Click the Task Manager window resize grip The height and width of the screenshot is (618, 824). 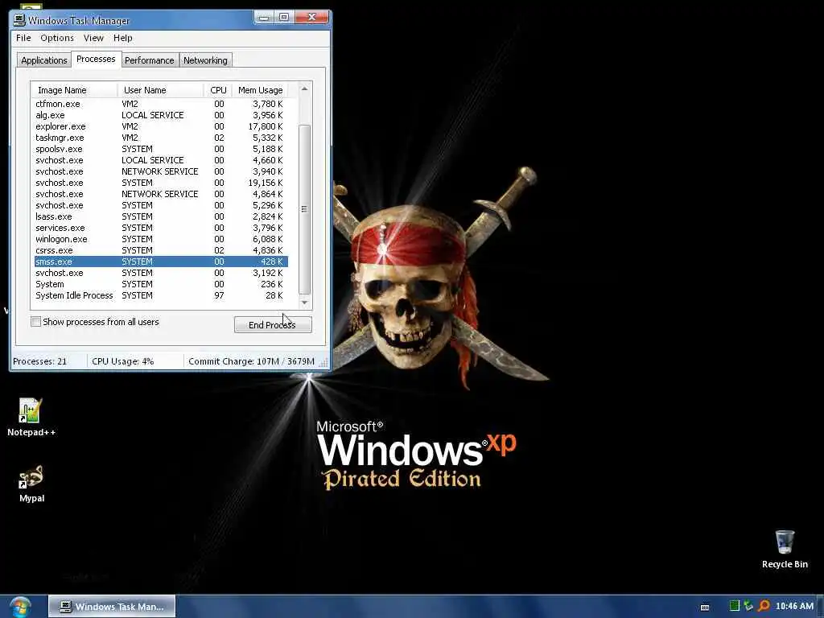323,362
